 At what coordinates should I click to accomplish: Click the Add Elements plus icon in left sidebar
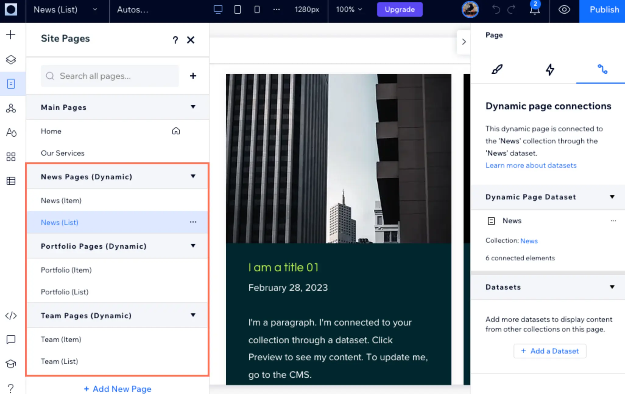11,35
